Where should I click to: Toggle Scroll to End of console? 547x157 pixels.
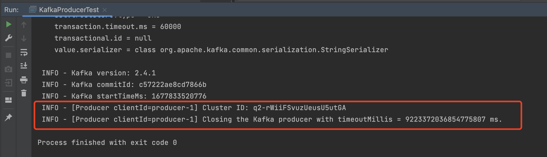(x=24, y=65)
